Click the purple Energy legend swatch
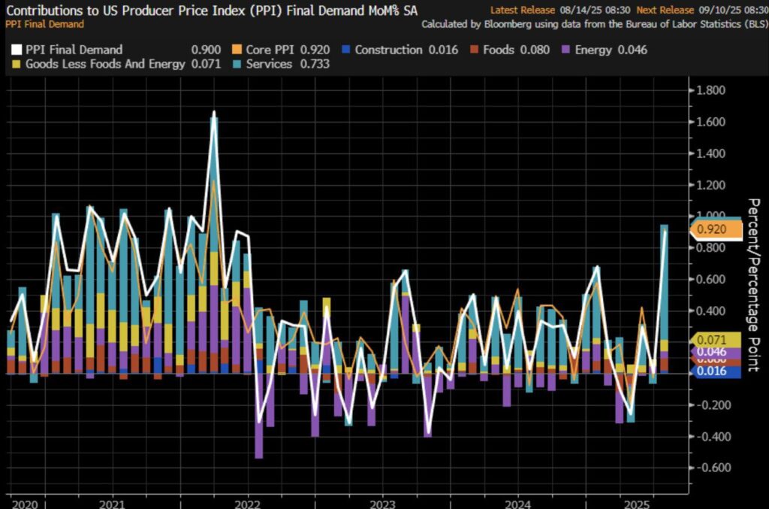 (x=565, y=50)
